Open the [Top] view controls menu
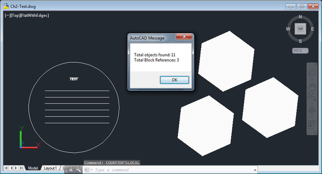 click(x=15, y=15)
